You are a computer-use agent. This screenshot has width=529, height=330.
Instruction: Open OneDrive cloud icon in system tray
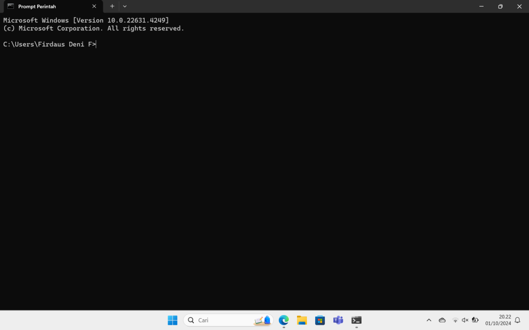coord(442,320)
